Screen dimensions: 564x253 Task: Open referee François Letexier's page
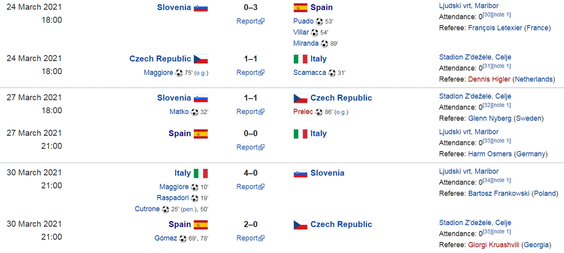click(495, 28)
